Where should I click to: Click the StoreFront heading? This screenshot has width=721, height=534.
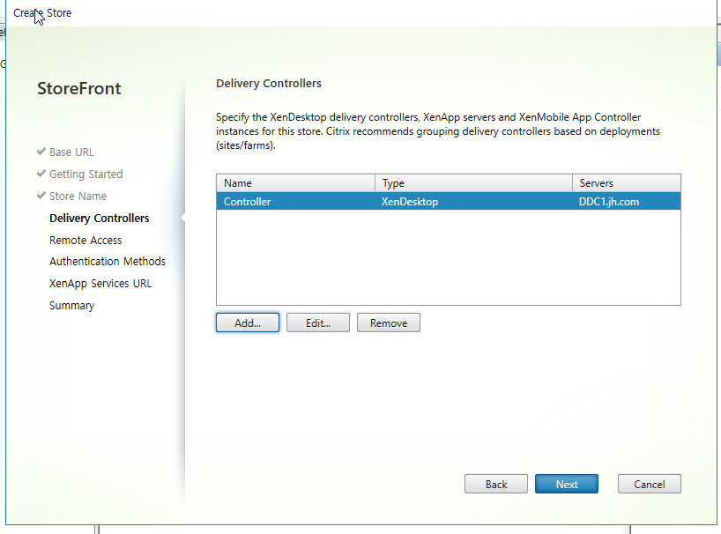pos(79,88)
